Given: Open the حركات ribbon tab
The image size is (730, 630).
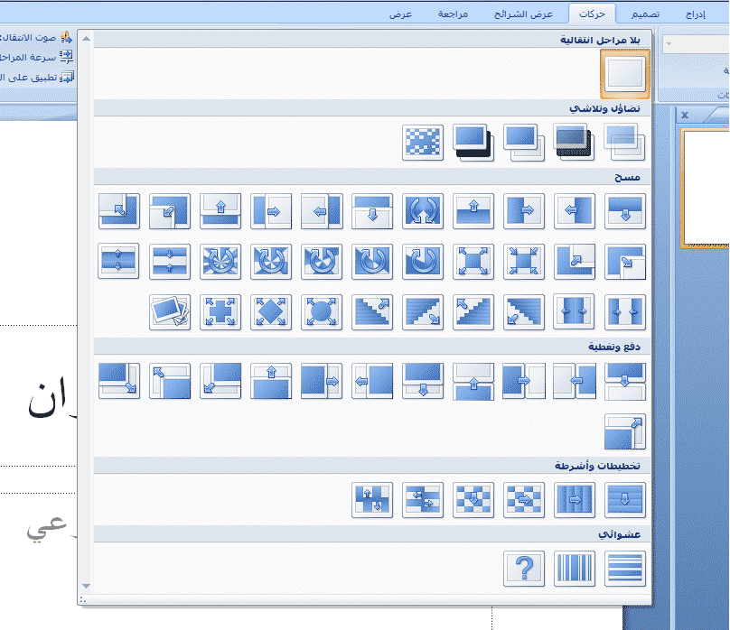Looking at the screenshot, I should 593,15.
